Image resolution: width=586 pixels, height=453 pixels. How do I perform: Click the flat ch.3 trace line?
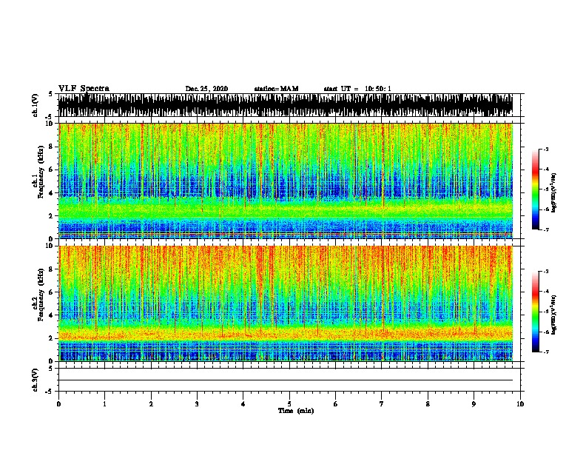tap(286, 380)
